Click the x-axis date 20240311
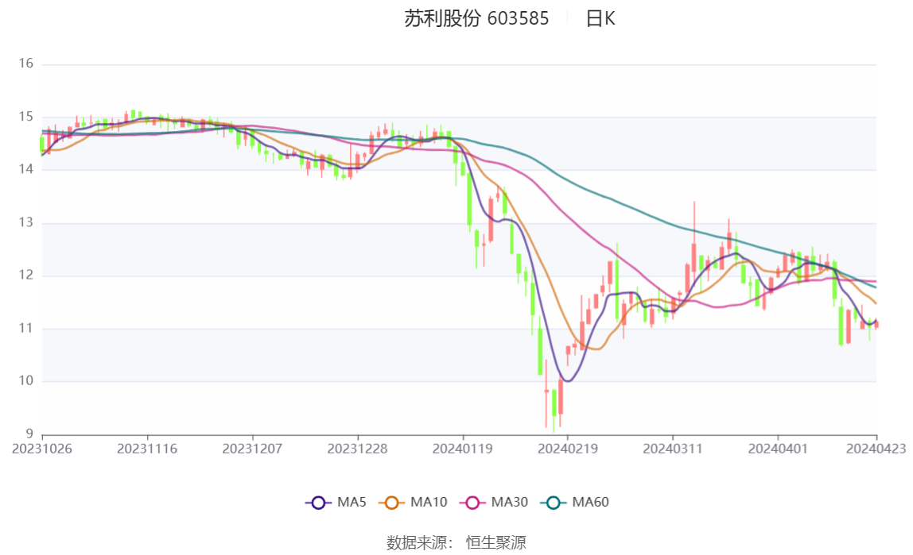 click(673, 449)
